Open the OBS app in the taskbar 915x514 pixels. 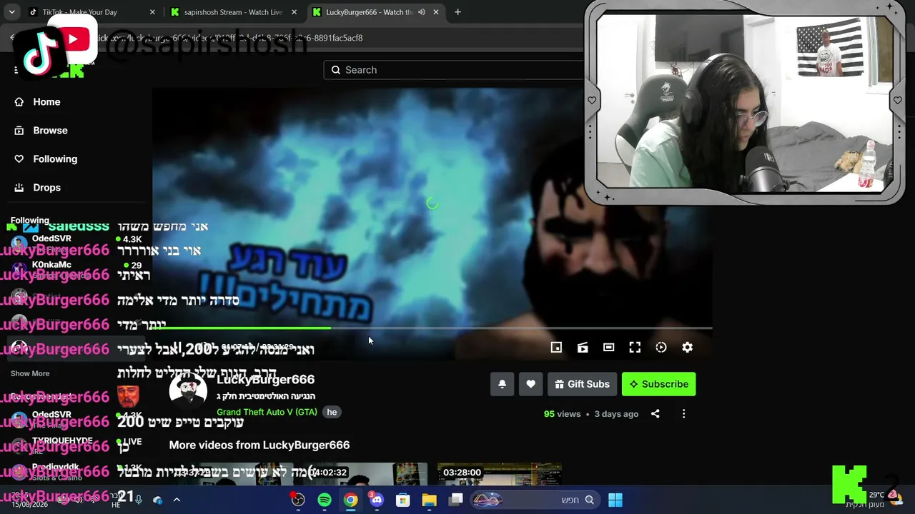tap(298, 500)
